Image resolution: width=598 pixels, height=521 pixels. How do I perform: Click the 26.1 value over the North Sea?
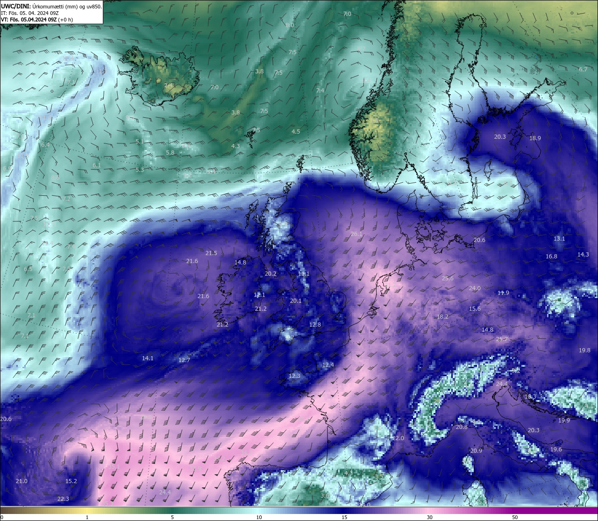(x=356, y=234)
